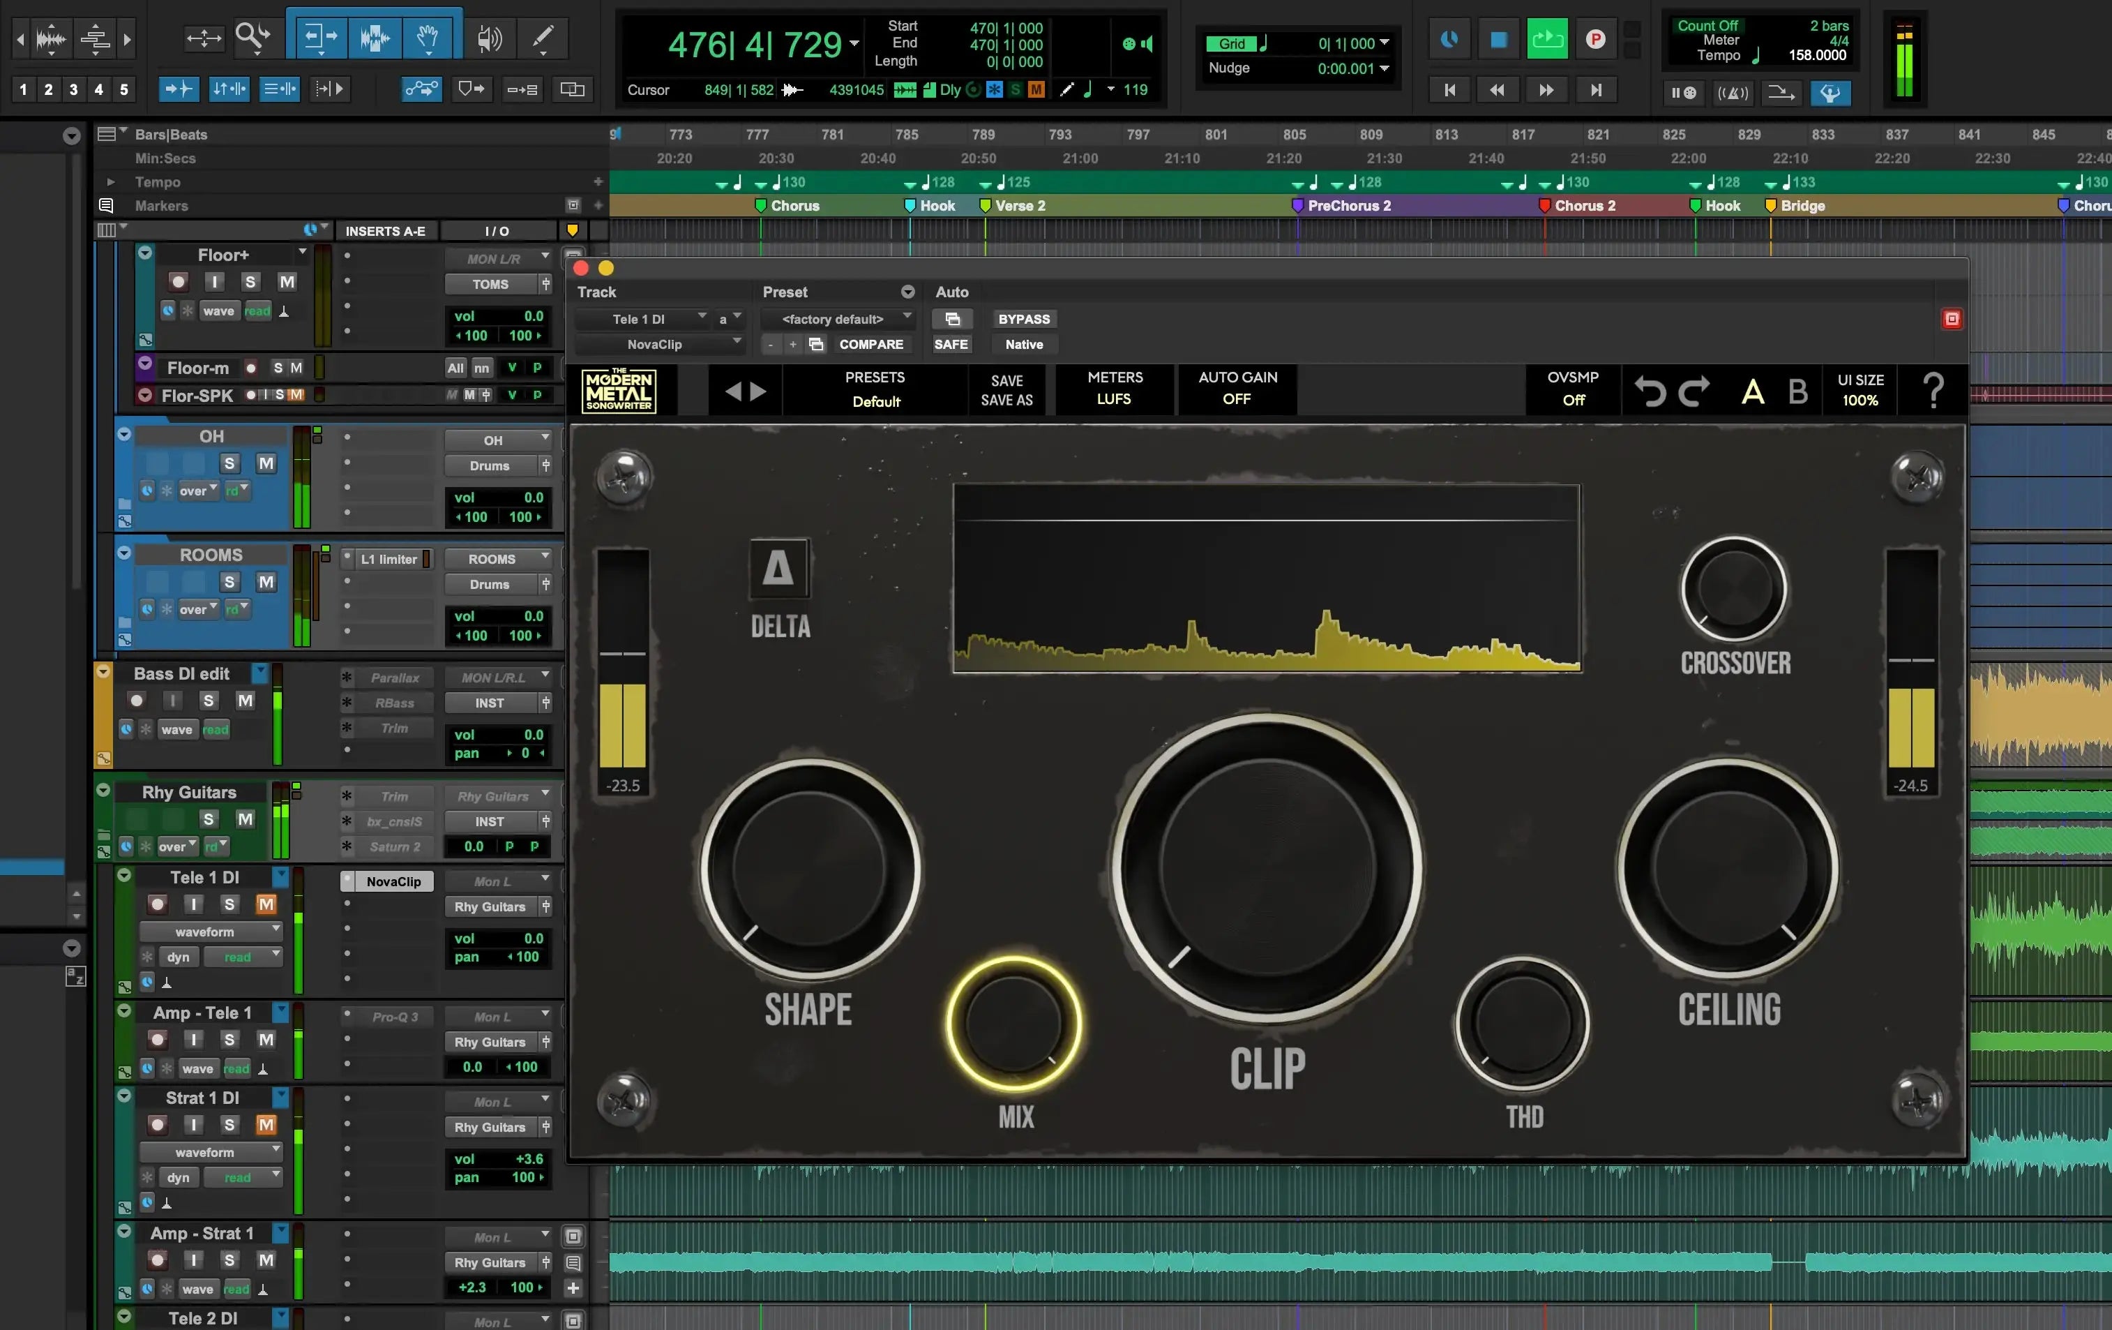Click the undo arrow in NovaClip
Screen dimensions: 2112x1330
[1650, 390]
